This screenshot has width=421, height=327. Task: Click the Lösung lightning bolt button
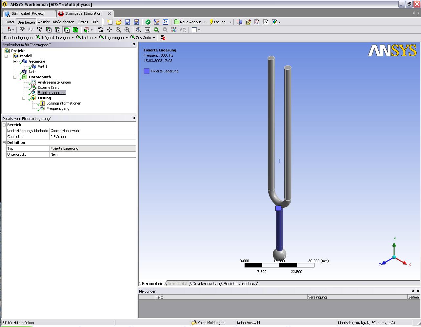[218, 22]
